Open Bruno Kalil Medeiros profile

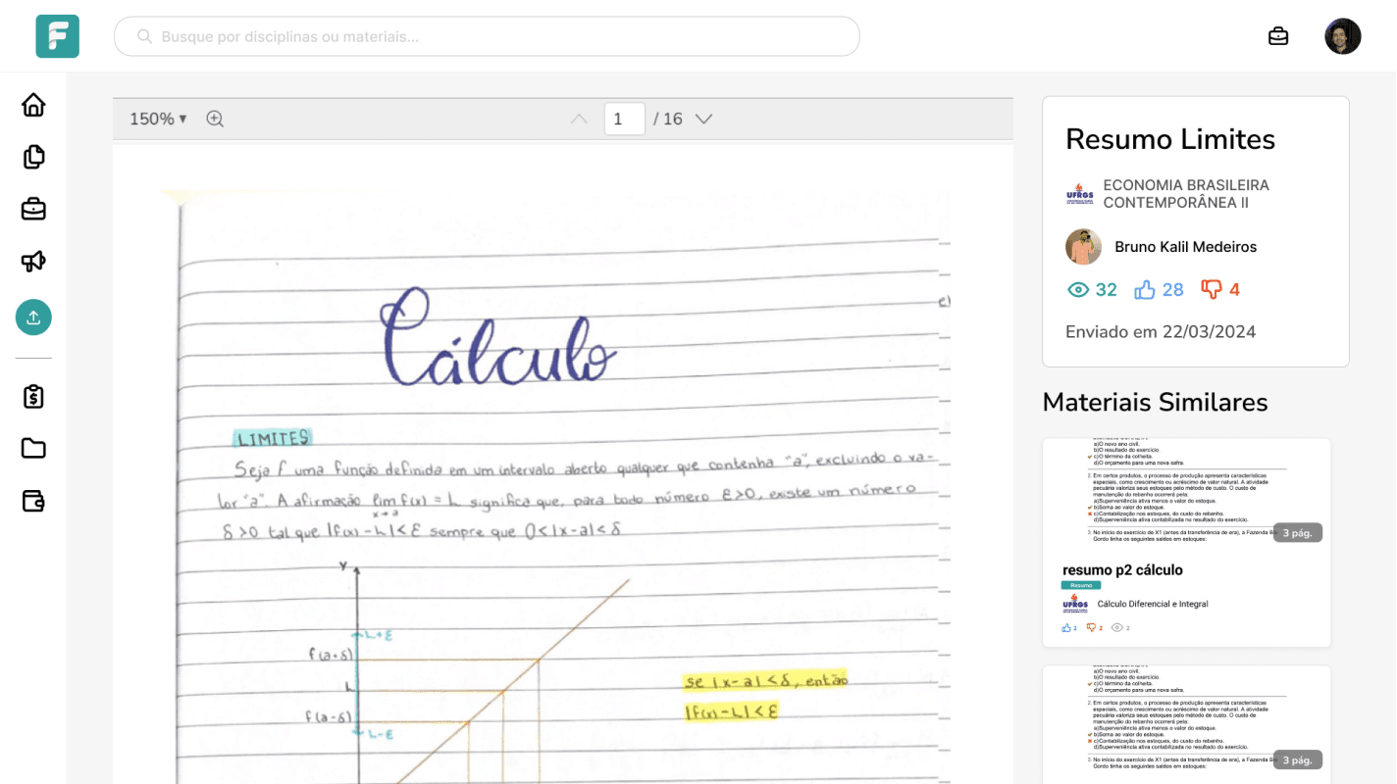(1185, 247)
